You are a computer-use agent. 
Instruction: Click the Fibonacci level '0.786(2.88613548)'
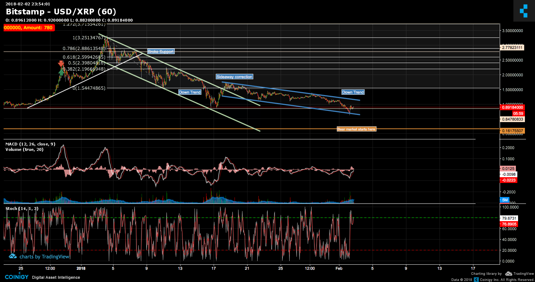click(84, 48)
